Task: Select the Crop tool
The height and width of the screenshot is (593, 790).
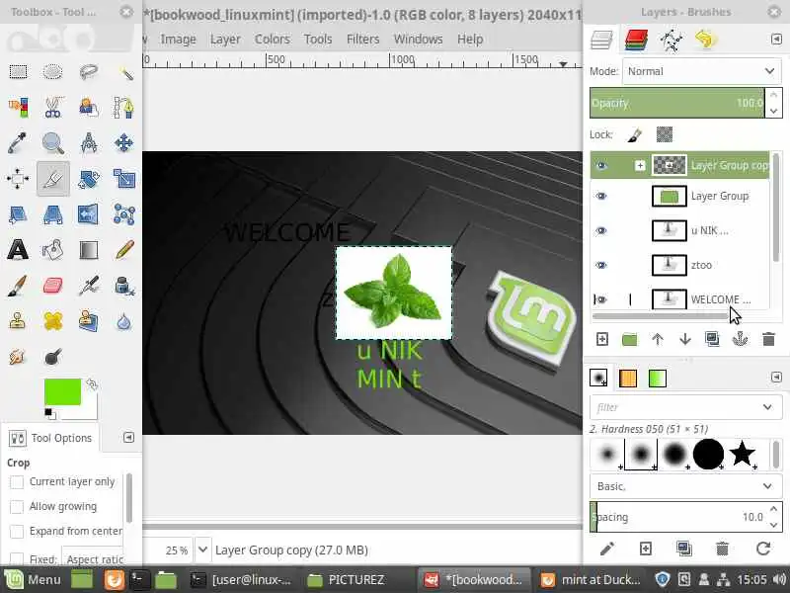Action: (53, 179)
